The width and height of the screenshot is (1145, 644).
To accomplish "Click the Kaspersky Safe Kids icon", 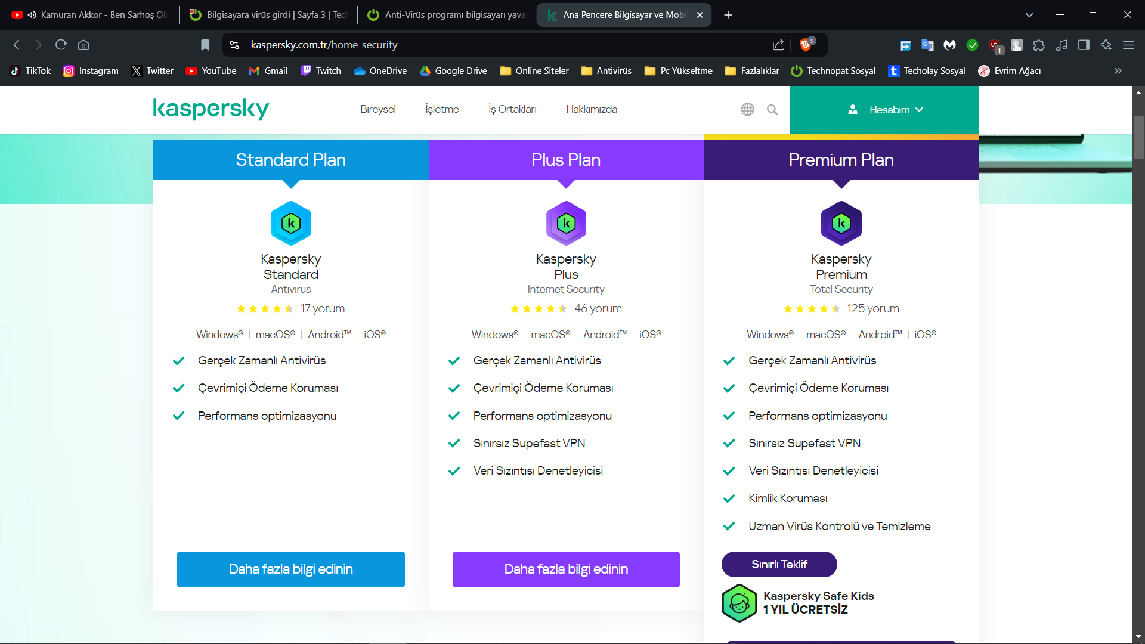I will click(739, 603).
